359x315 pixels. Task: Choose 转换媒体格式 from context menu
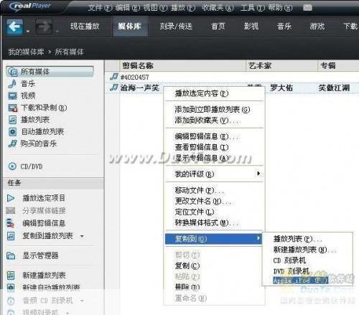pos(207,223)
